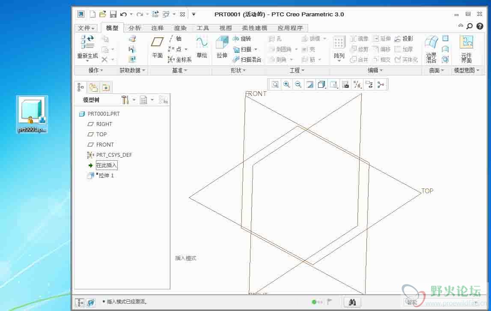The width and height of the screenshot is (491, 311).
Task: Expand the 形状 shapes group dropdown
Action: (x=238, y=70)
